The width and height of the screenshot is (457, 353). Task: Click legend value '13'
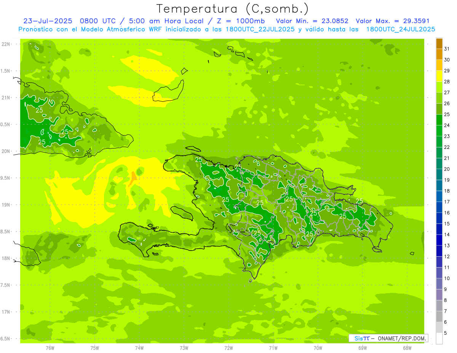tap(447, 246)
